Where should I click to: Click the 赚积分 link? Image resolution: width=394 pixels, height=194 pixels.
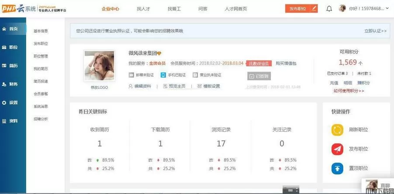coord(363,83)
